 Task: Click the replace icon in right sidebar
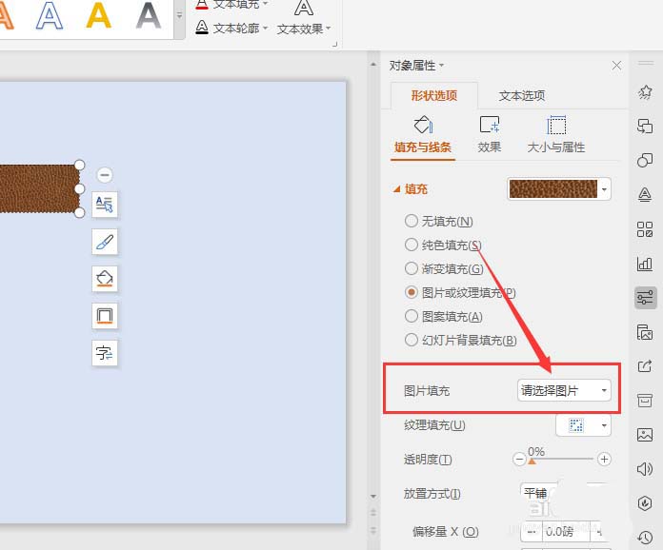[x=645, y=126]
